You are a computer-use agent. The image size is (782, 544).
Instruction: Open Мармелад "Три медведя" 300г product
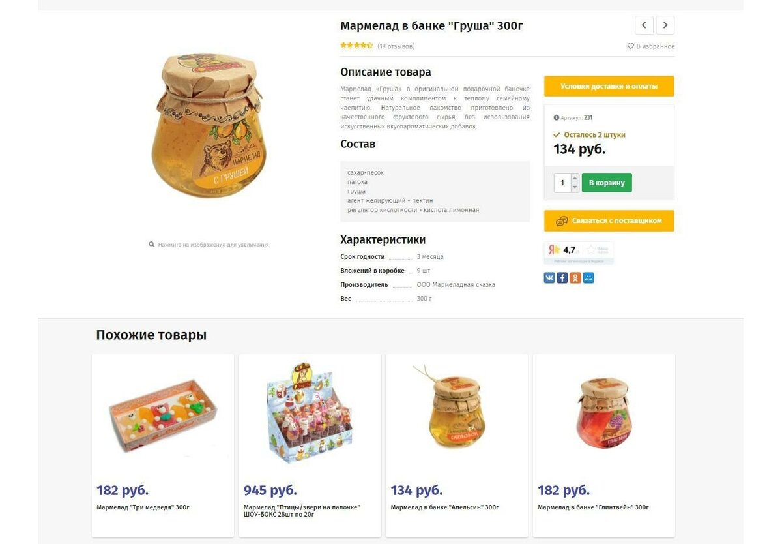pyautogui.click(x=143, y=507)
